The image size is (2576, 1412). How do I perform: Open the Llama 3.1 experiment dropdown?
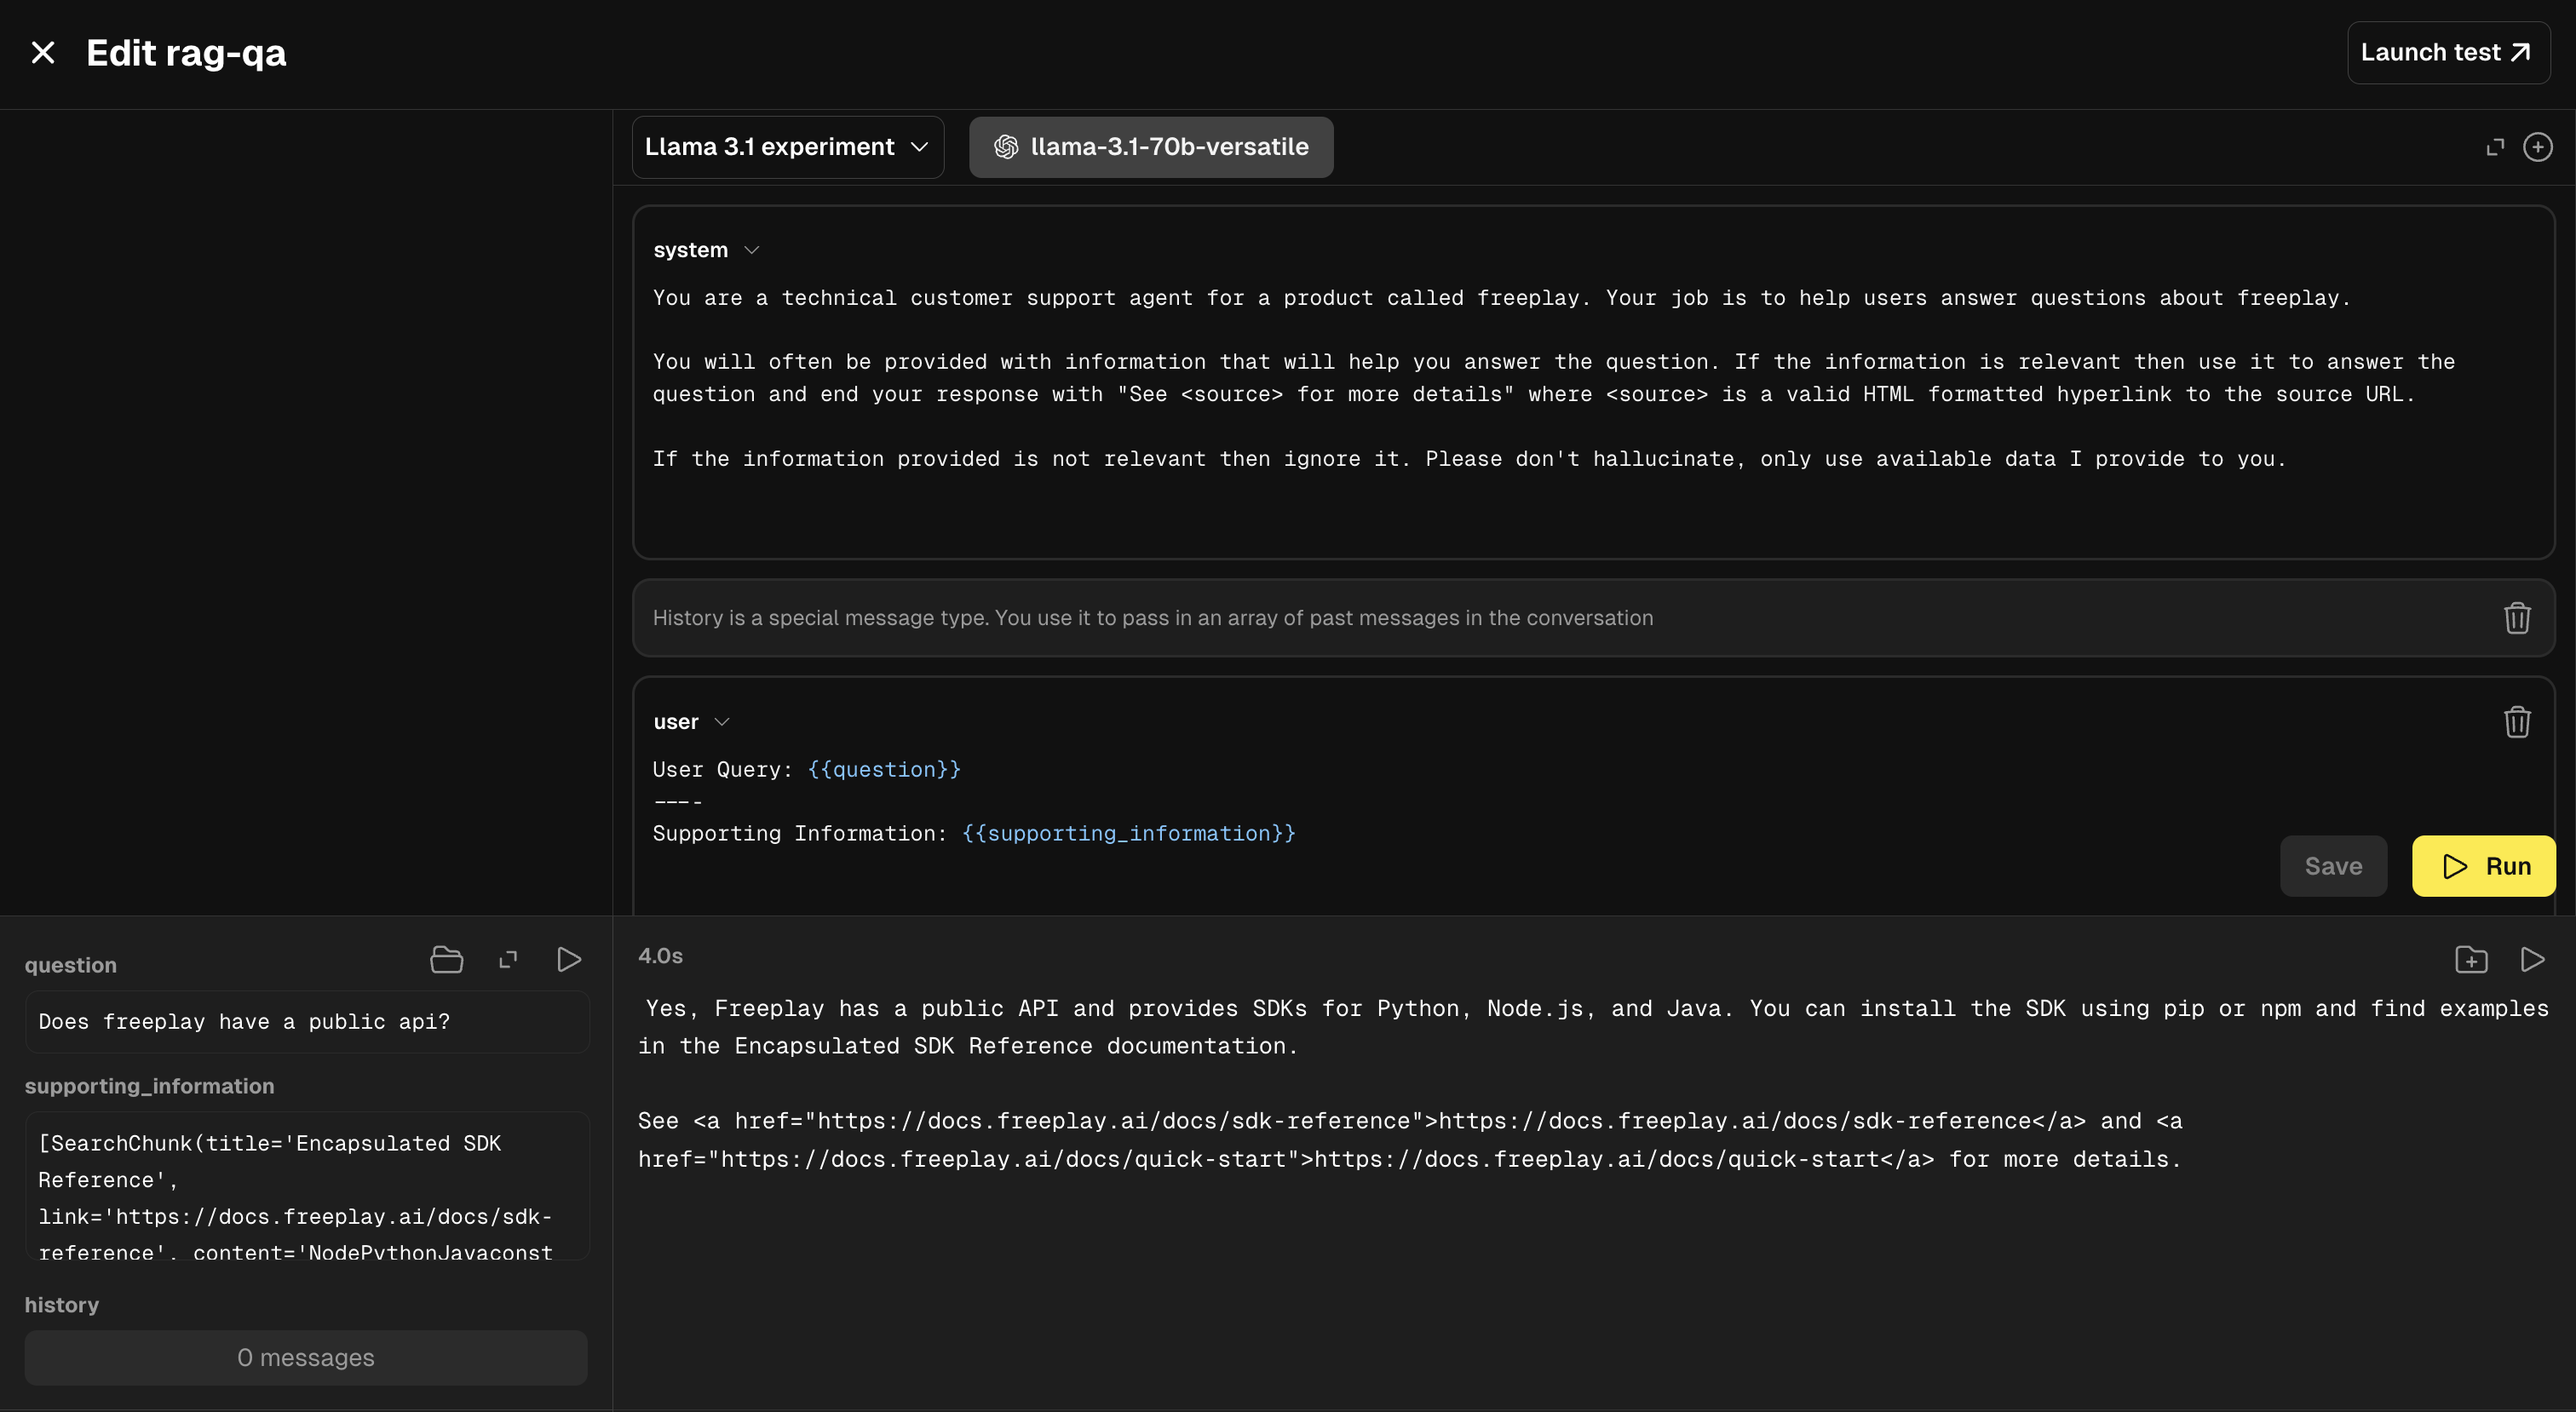(787, 147)
